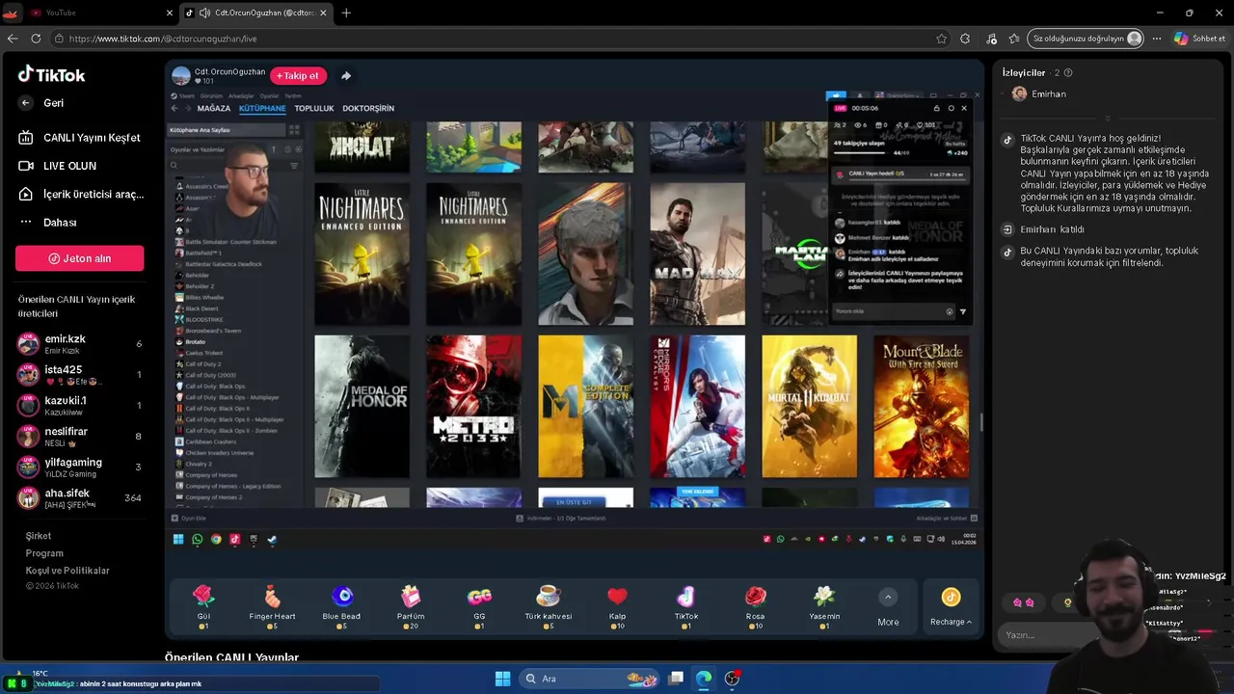Image resolution: width=1234 pixels, height=694 pixels.
Task: Open viewer Emirhan's profile
Action: tap(1039, 94)
